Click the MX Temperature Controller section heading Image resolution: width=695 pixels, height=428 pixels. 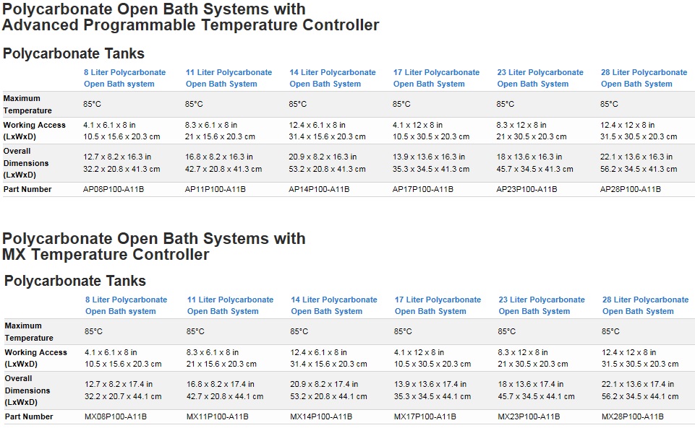[x=154, y=246]
